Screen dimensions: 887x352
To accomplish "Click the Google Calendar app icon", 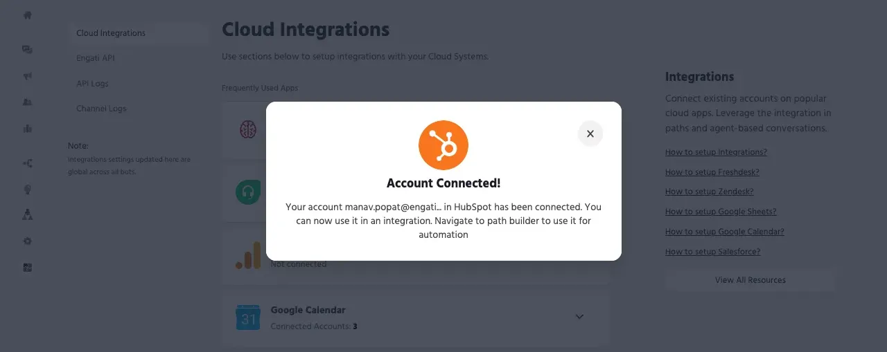I will (x=248, y=317).
